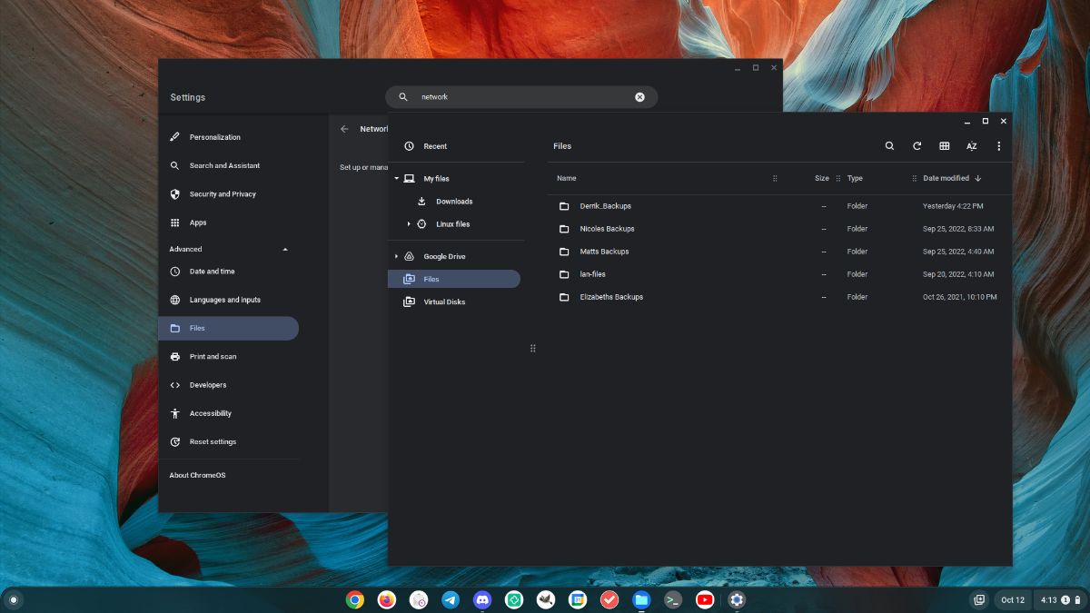Select Print and scan in Settings
1090x613 pixels.
click(213, 356)
